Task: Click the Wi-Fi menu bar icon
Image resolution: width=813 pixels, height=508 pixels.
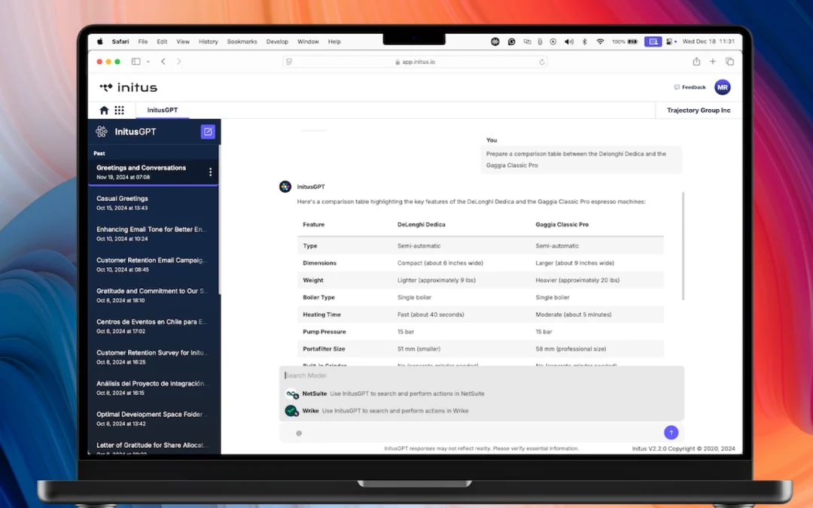Action: tap(600, 41)
